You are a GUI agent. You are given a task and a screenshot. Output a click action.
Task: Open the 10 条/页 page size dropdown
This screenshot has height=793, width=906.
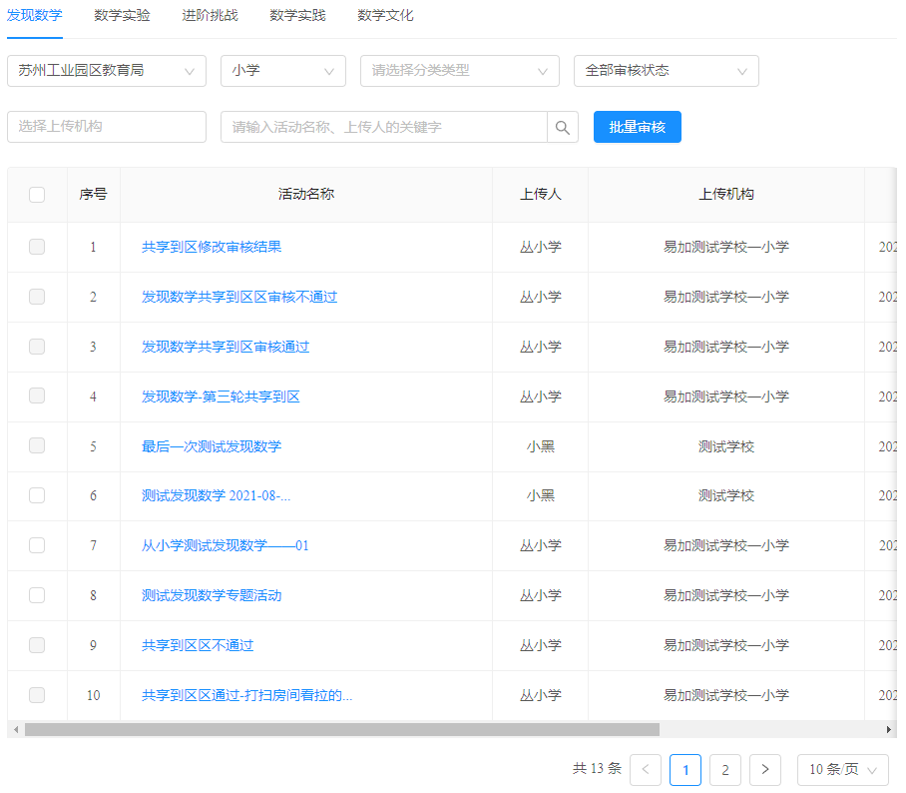tap(843, 769)
